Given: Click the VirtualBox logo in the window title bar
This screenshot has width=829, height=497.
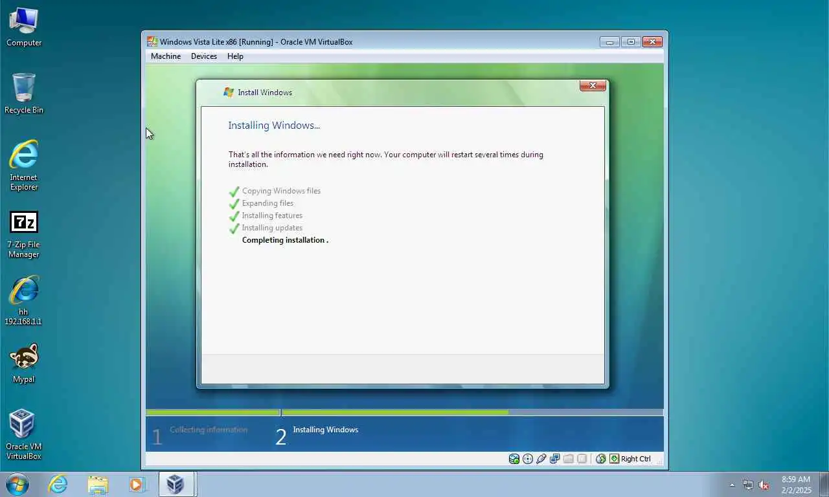Looking at the screenshot, I should coord(152,41).
